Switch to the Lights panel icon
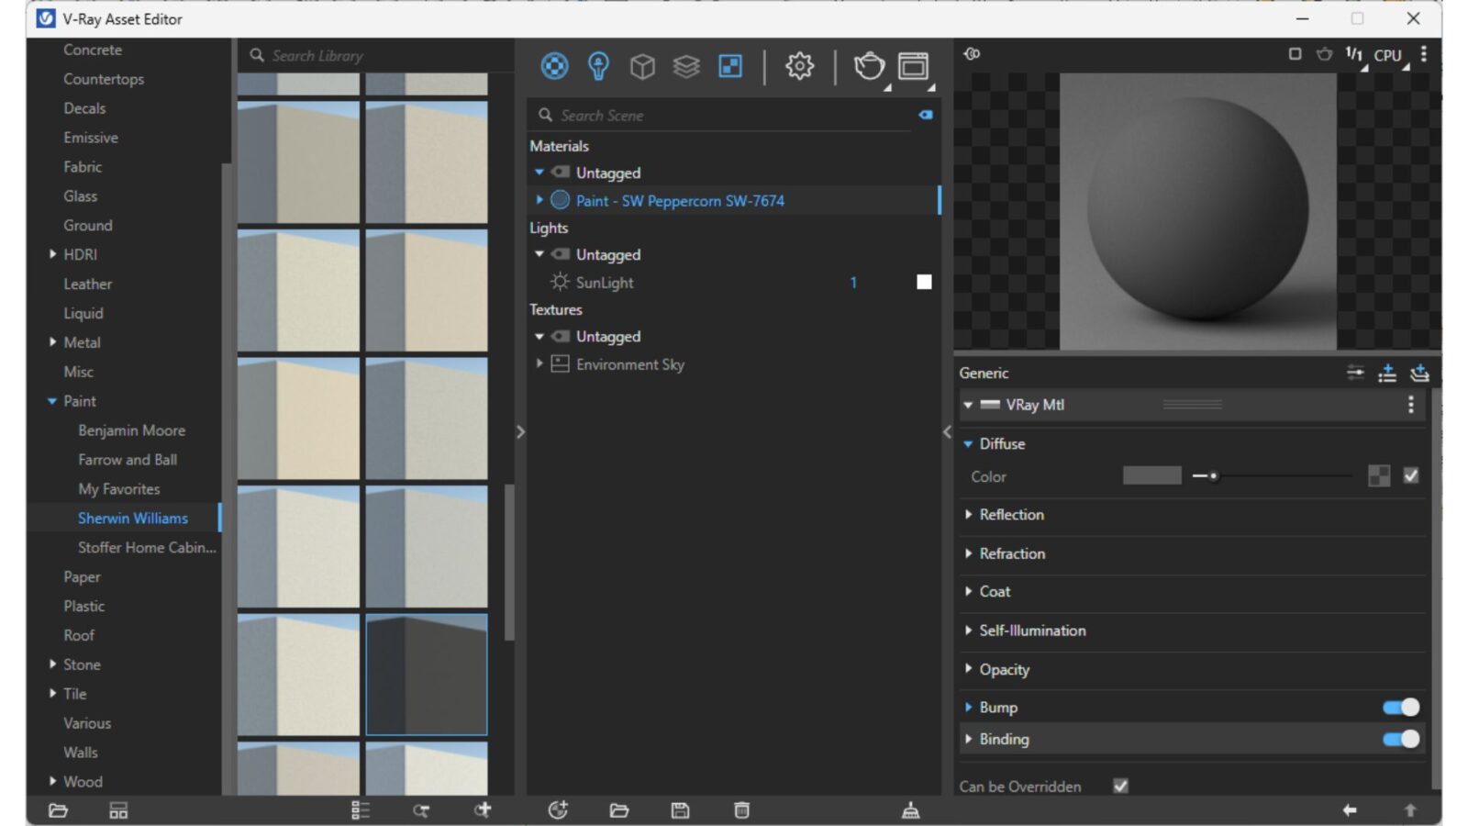Viewport: 1468px width, 826px height. click(597, 66)
